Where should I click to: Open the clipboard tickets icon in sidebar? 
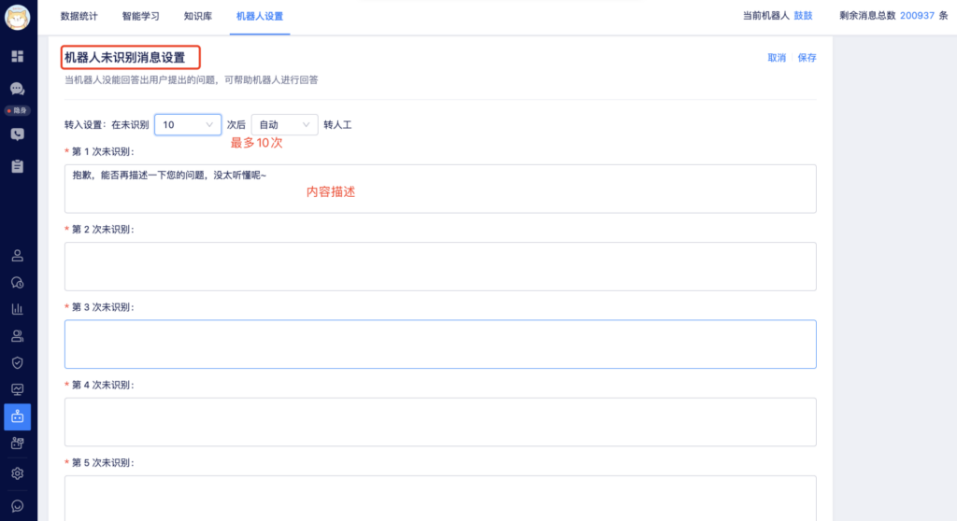click(x=17, y=166)
